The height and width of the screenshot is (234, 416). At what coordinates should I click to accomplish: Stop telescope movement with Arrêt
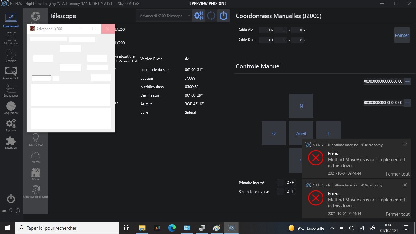pyautogui.click(x=301, y=133)
